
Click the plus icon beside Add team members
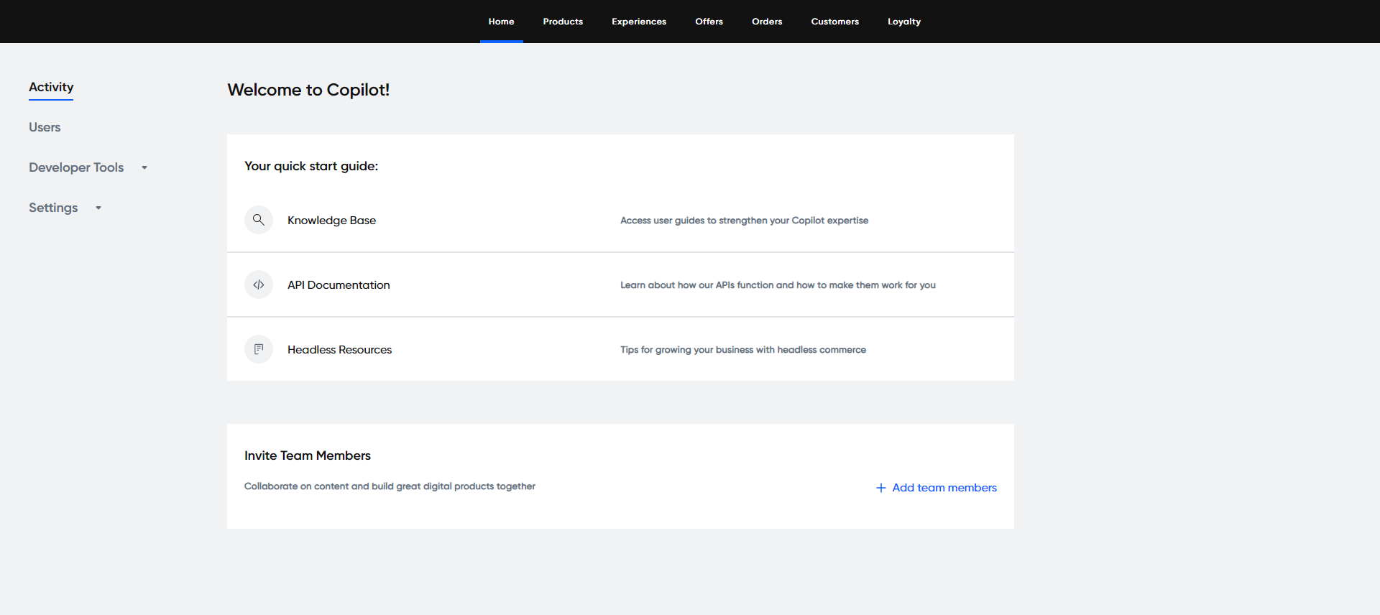(880, 488)
